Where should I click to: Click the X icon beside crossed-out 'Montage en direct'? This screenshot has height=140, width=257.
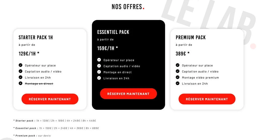point(21,83)
